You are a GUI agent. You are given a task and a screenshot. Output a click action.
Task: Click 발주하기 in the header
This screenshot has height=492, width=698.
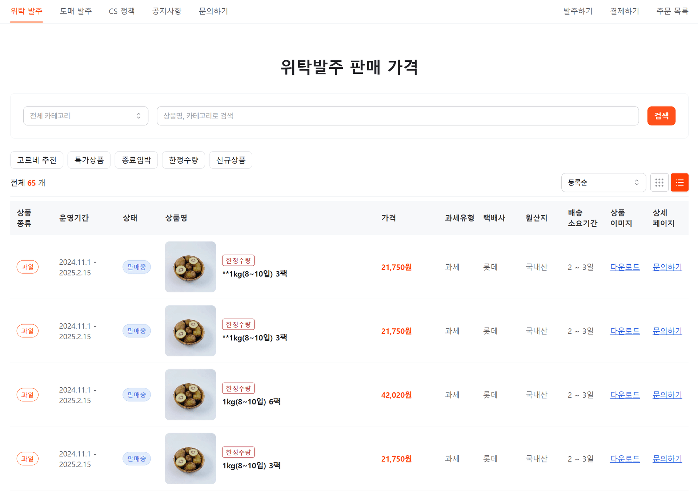coord(577,11)
